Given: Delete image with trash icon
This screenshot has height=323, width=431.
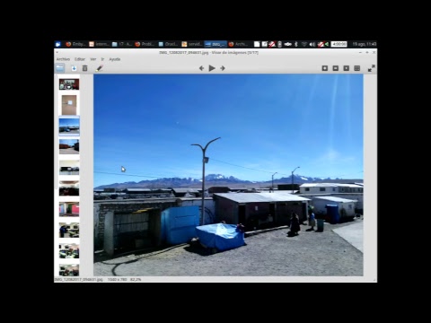Looking at the screenshot, I should (85, 68).
